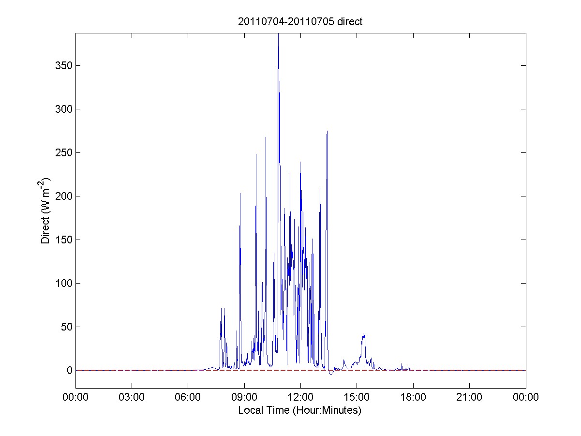Click the 06:00 x-axis tick label

tap(188, 398)
